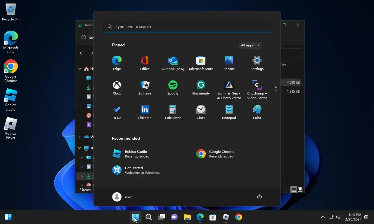Open Google Chrome on taskbar
This screenshot has height=224, width=374.
(x=238, y=217)
